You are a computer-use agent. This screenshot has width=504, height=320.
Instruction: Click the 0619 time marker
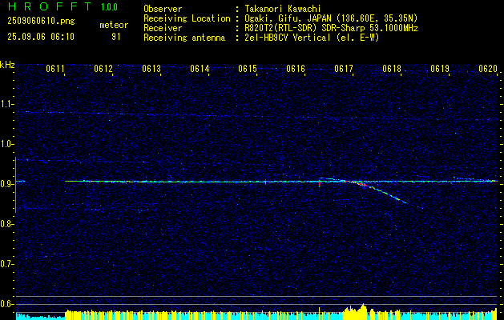[440, 69]
